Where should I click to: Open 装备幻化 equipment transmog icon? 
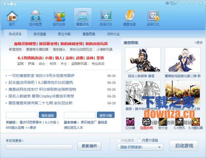pos(106,18)
